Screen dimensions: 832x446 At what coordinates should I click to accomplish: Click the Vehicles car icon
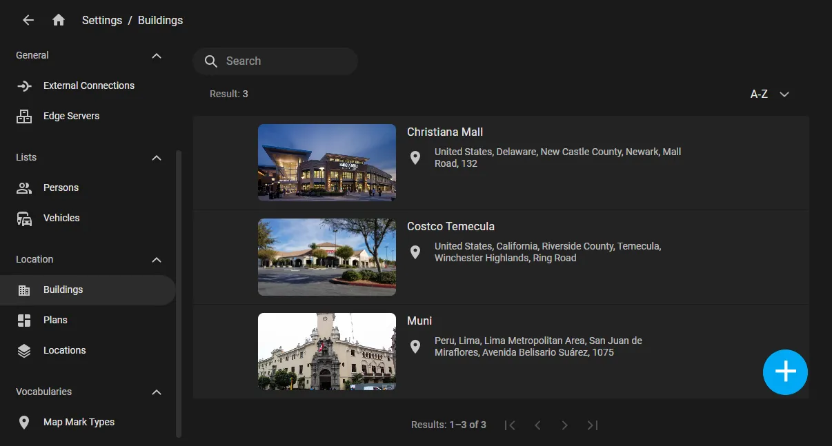24,219
